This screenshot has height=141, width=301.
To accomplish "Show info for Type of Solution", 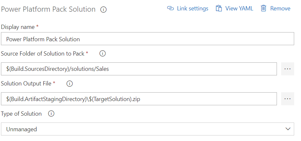I will coord(51,114).
